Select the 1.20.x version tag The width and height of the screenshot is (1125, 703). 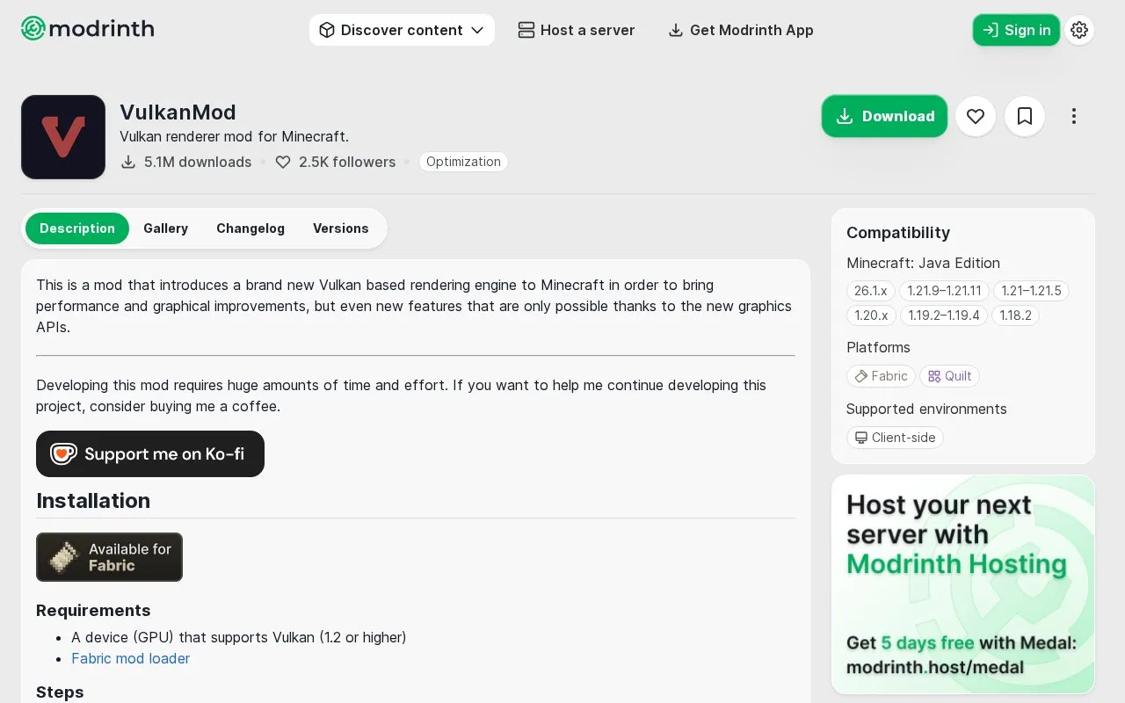click(871, 315)
